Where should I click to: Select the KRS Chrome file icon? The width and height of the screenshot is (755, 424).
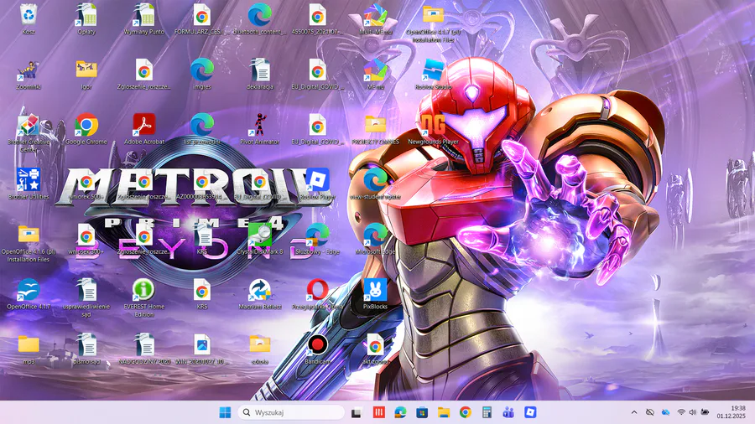[201, 289]
